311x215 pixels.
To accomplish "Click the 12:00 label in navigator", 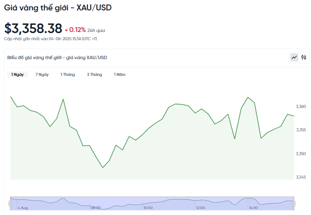I will click(x=201, y=208).
